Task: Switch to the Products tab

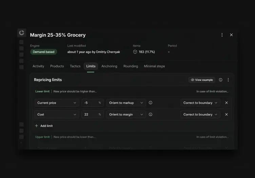Action: click(x=57, y=66)
